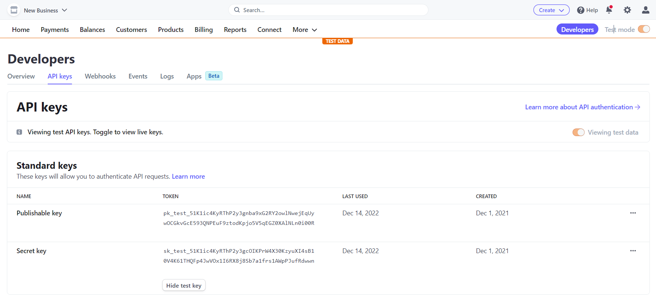Open the Billing section
656x299 pixels.
[x=204, y=30]
